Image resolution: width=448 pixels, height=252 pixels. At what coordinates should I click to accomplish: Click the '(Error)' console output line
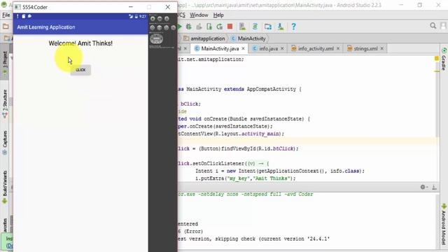[190, 232]
